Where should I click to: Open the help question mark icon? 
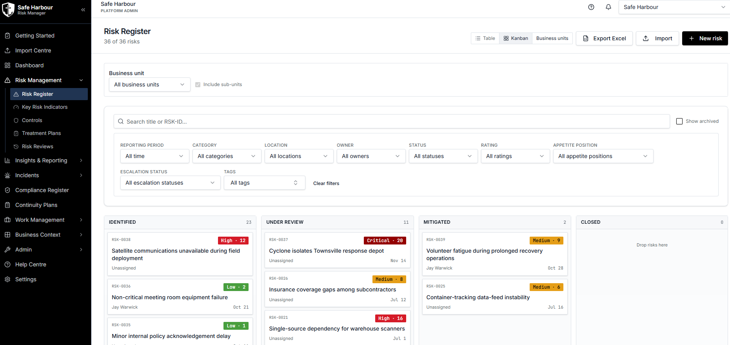pyautogui.click(x=591, y=7)
